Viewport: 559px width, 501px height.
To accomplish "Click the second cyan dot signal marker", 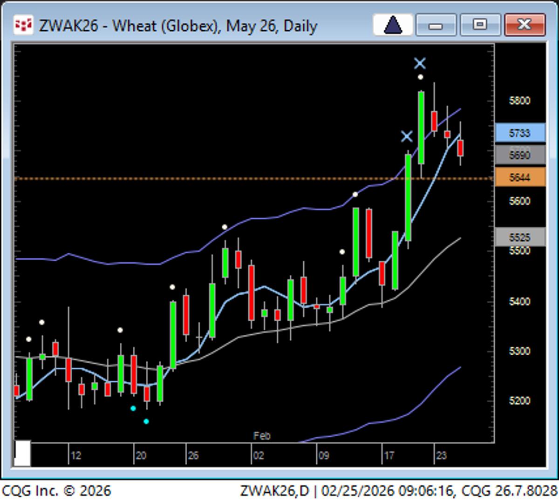I will 146,421.
